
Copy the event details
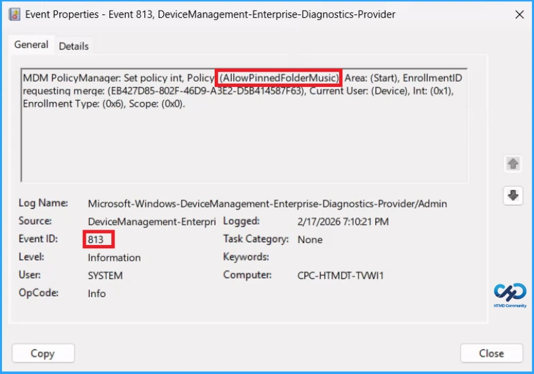(x=43, y=353)
